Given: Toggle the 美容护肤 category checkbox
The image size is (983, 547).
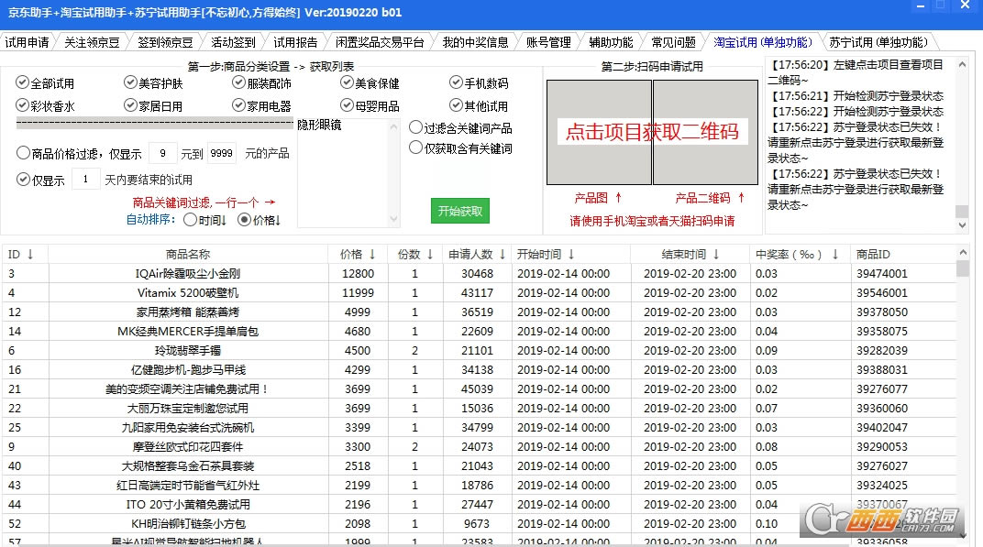Looking at the screenshot, I should [x=130, y=82].
